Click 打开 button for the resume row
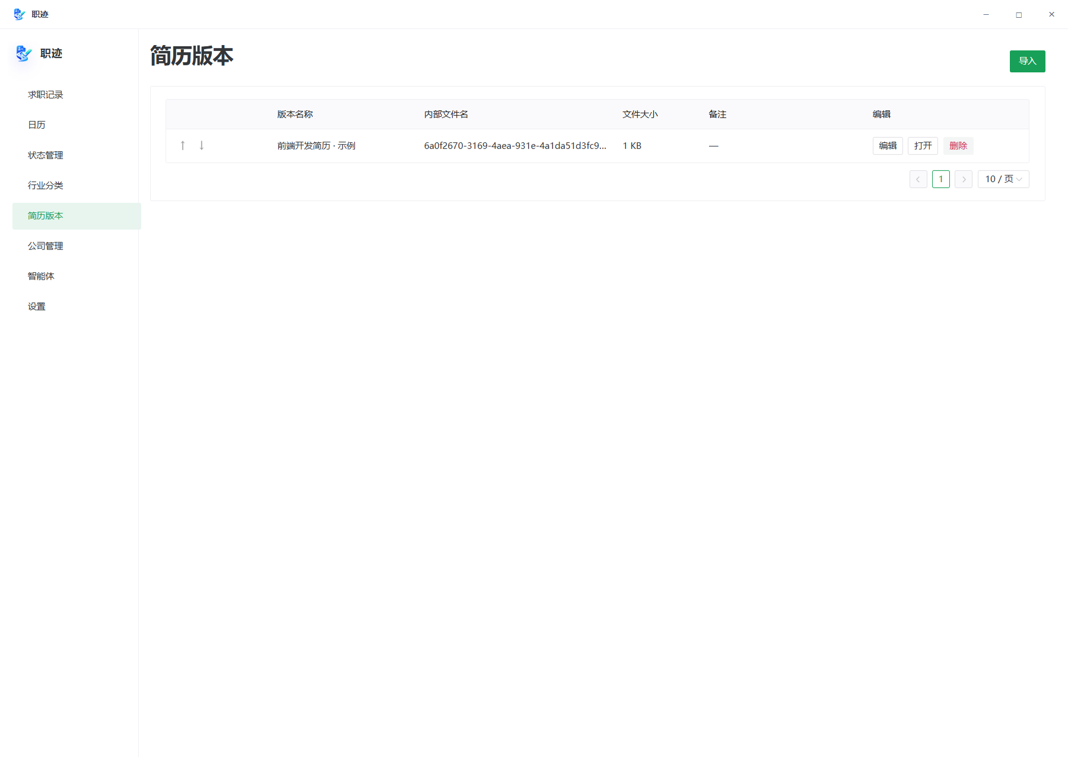This screenshot has height=757, width=1068. pyautogui.click(x=923, y=146)
